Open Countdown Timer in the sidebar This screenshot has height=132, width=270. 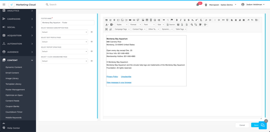14,112
